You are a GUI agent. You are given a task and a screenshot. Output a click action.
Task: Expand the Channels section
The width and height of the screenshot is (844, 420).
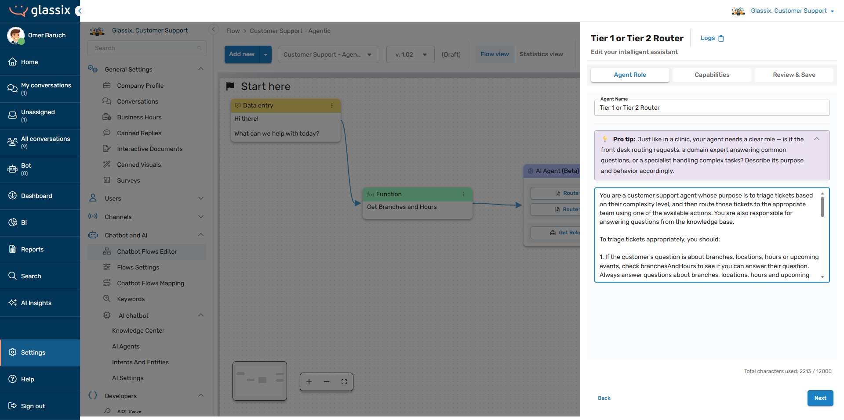pyautogui.click(x=201, y=217)
